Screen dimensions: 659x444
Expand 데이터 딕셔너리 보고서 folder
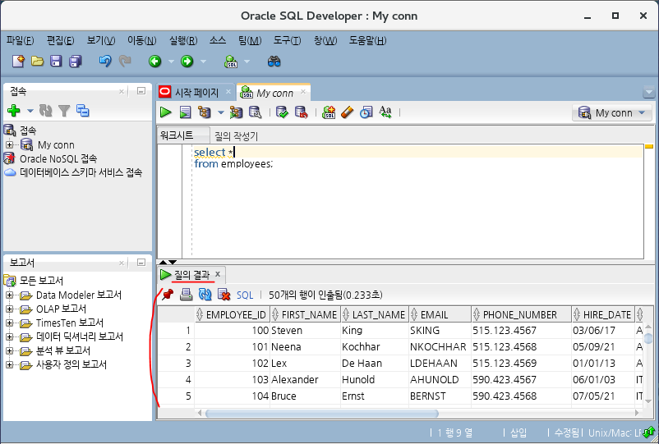[9, 336]
